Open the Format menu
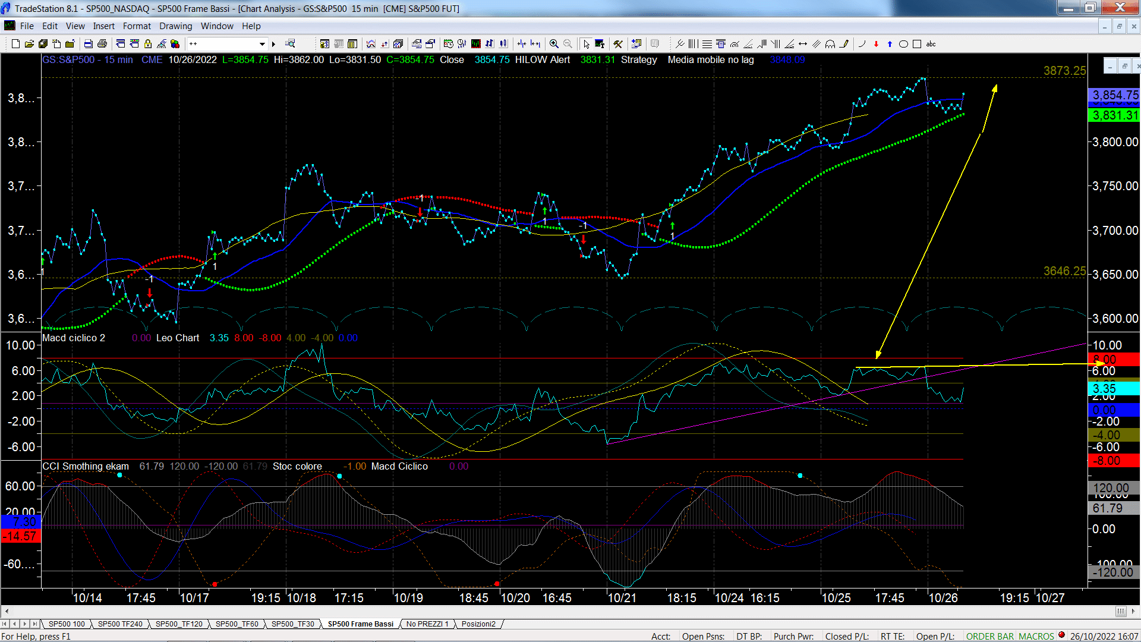The image size is (1141, 642). [x=137, y=26]
